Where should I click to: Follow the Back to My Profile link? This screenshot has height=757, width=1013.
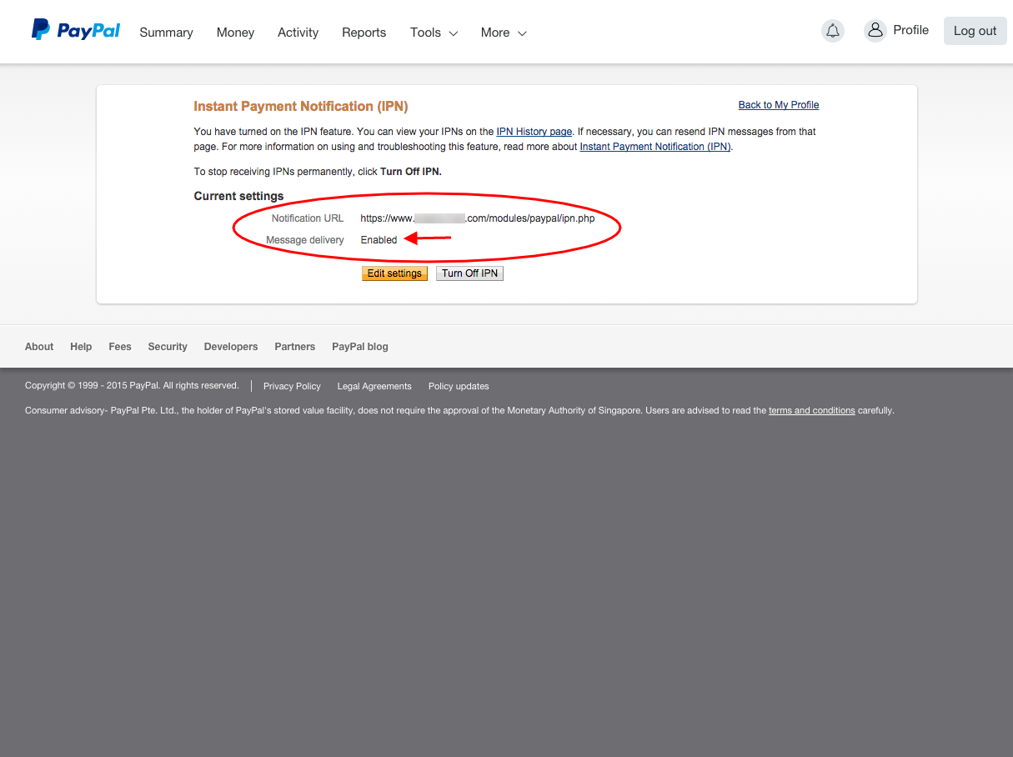tap(778, 105)
